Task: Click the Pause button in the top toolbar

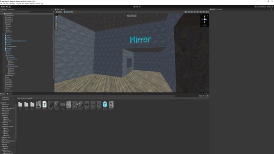Action: pyautogui.click(x=137, y=7)
